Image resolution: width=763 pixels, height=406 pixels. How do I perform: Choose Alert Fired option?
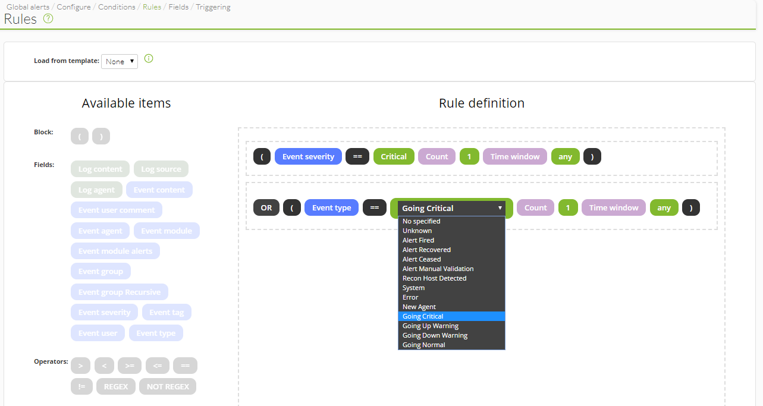tap(452, 240)
